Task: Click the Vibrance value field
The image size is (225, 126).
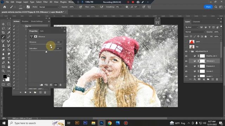Action: pos(59,42)
